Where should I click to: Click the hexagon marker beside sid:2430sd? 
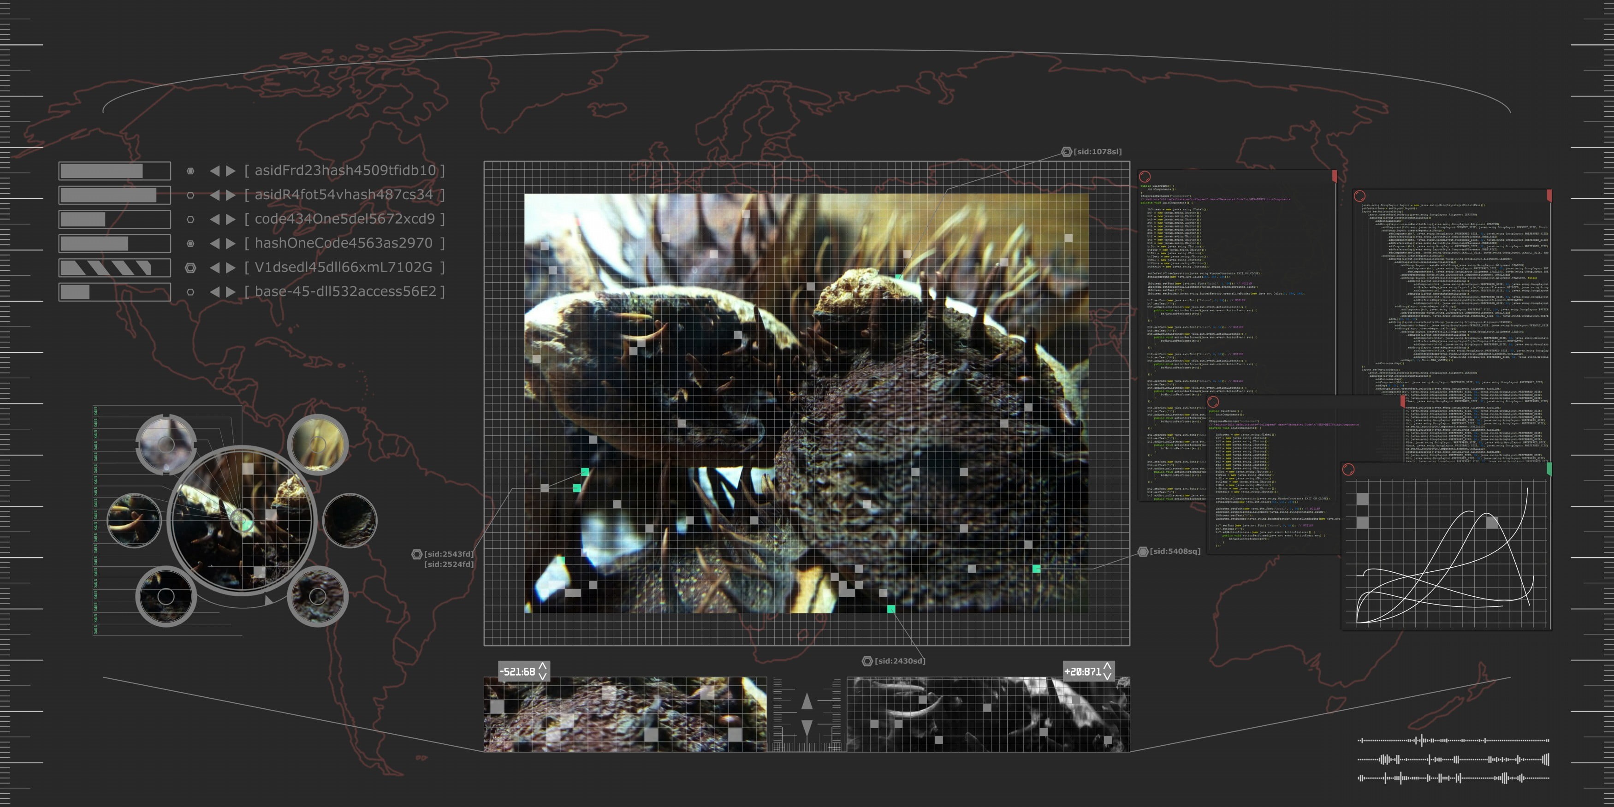pos(867,661)
